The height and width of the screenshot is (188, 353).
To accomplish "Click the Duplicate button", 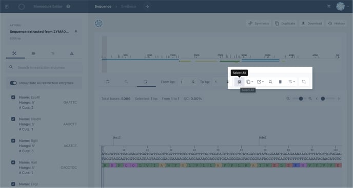I will [x=285, y=24].
